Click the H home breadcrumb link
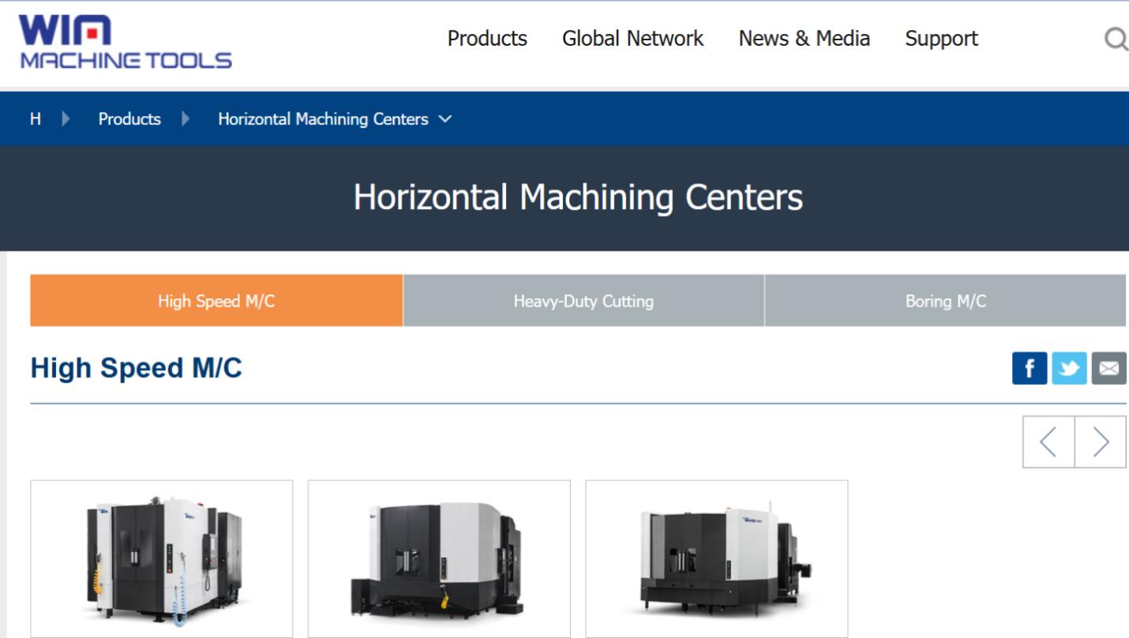This screenshot has height=638, width=1129. tap(35, 119)
